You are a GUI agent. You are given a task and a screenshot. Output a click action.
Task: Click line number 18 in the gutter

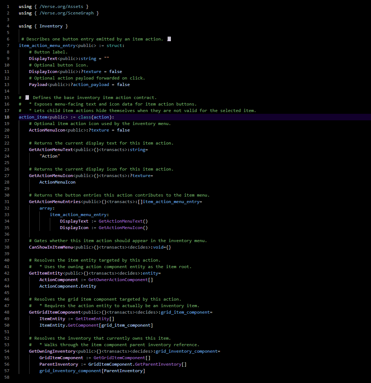pos(7,117)
